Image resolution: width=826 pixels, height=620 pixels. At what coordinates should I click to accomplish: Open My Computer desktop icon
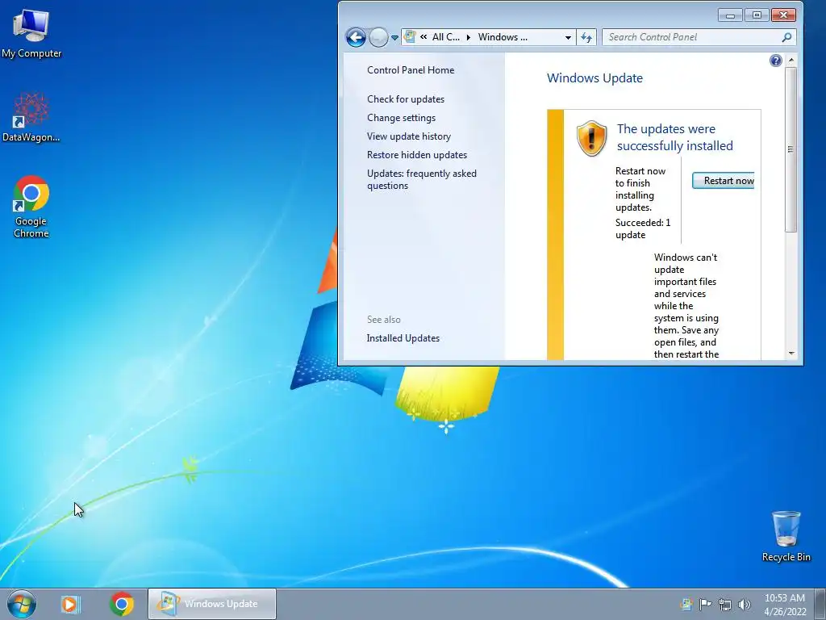point(31,34)
